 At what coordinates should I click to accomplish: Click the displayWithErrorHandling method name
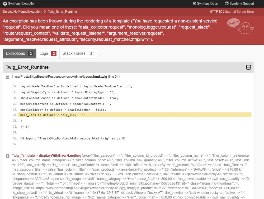click(x=60, y=156)
